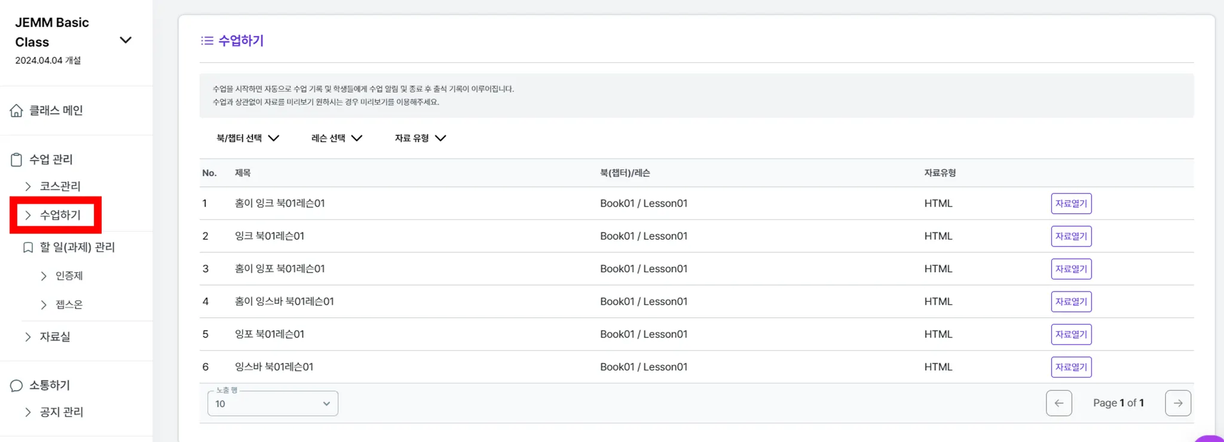Click the row 5 title 잉포 북01레슨01
The width and height of the screenshot is (1224, 442).
pyautogui.click(x=270, y=334)
